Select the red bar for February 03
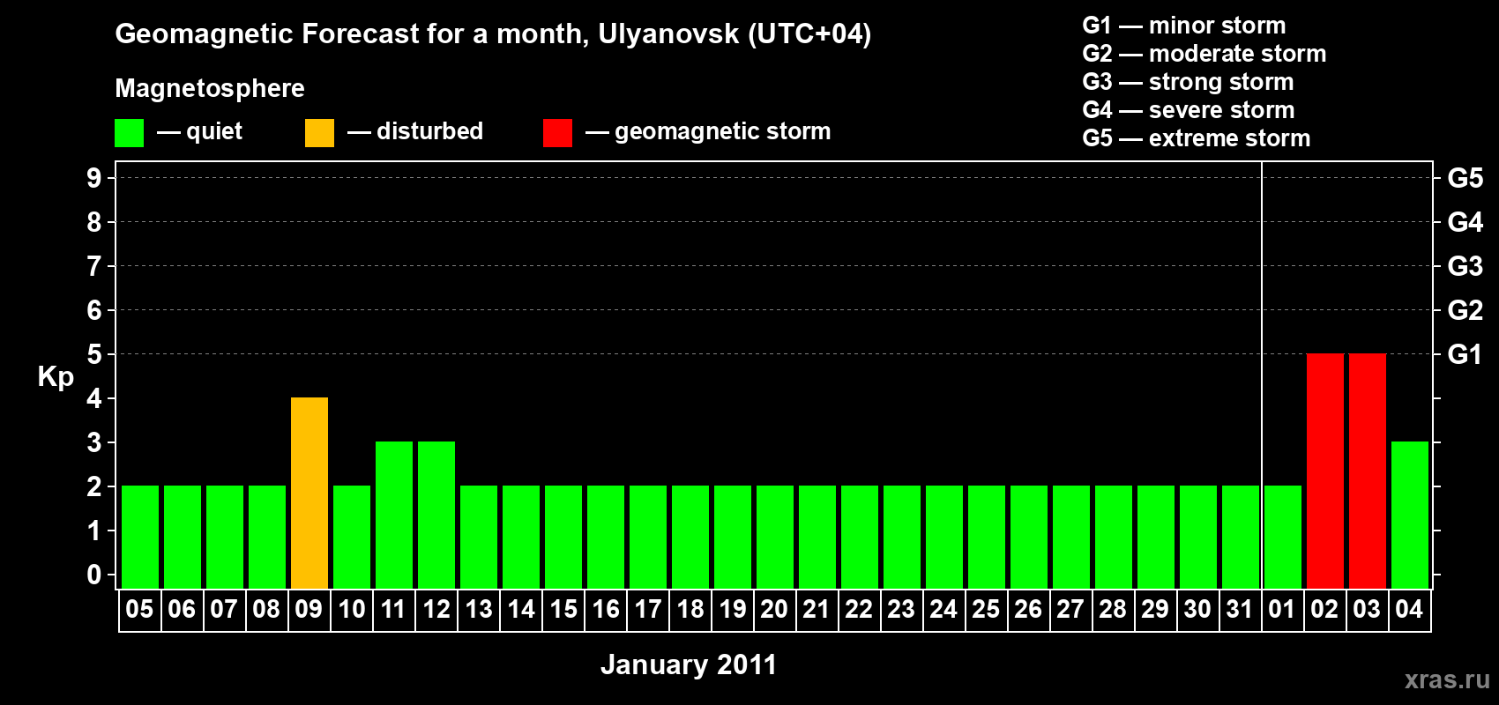Screen dimensions: 1499x705 (1368, 471)
